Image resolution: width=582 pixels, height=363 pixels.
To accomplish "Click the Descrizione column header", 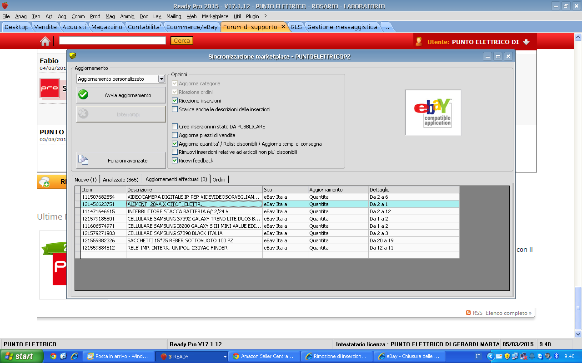I will 194,190.
